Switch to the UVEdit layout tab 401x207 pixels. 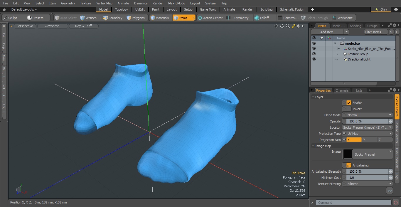coord(140,9)
